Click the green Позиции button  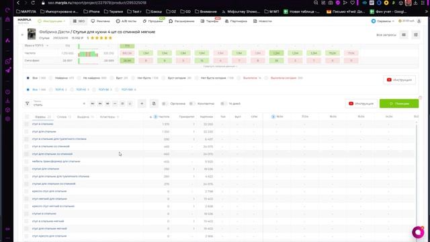tap(399, 104)
